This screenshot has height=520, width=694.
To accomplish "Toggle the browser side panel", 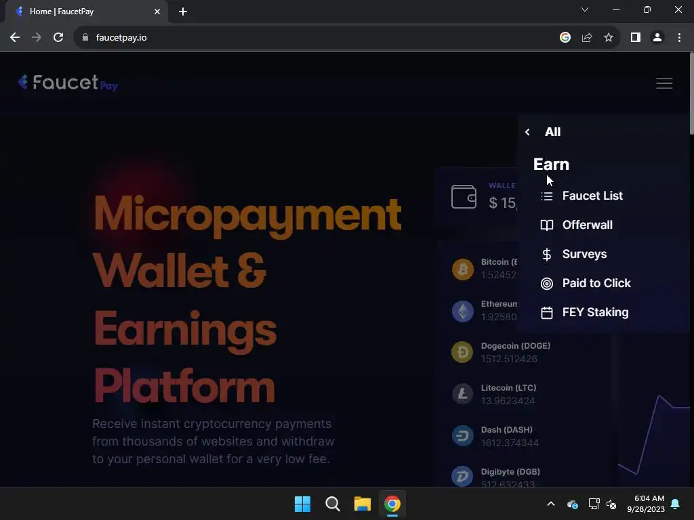I will coord(636,38).
